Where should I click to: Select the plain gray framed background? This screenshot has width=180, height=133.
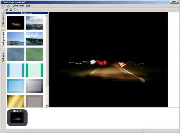click(34, 101)
